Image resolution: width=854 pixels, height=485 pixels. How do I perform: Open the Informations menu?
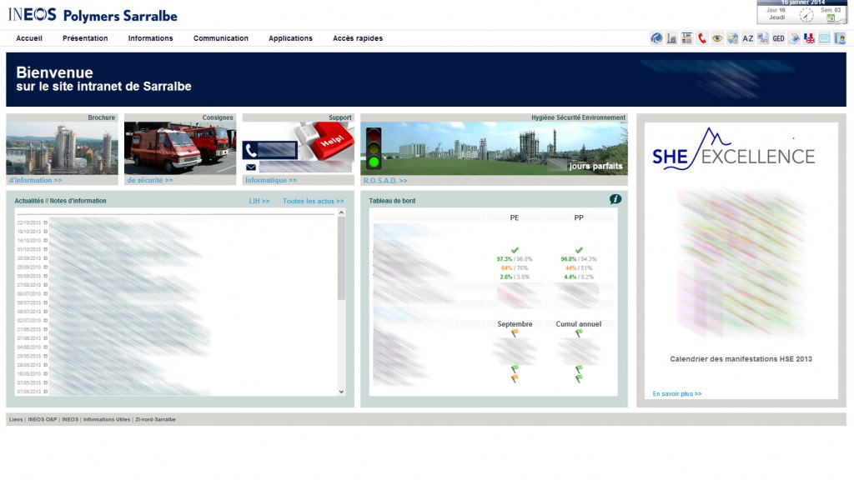pyautogui.click(x=150, y=38)
